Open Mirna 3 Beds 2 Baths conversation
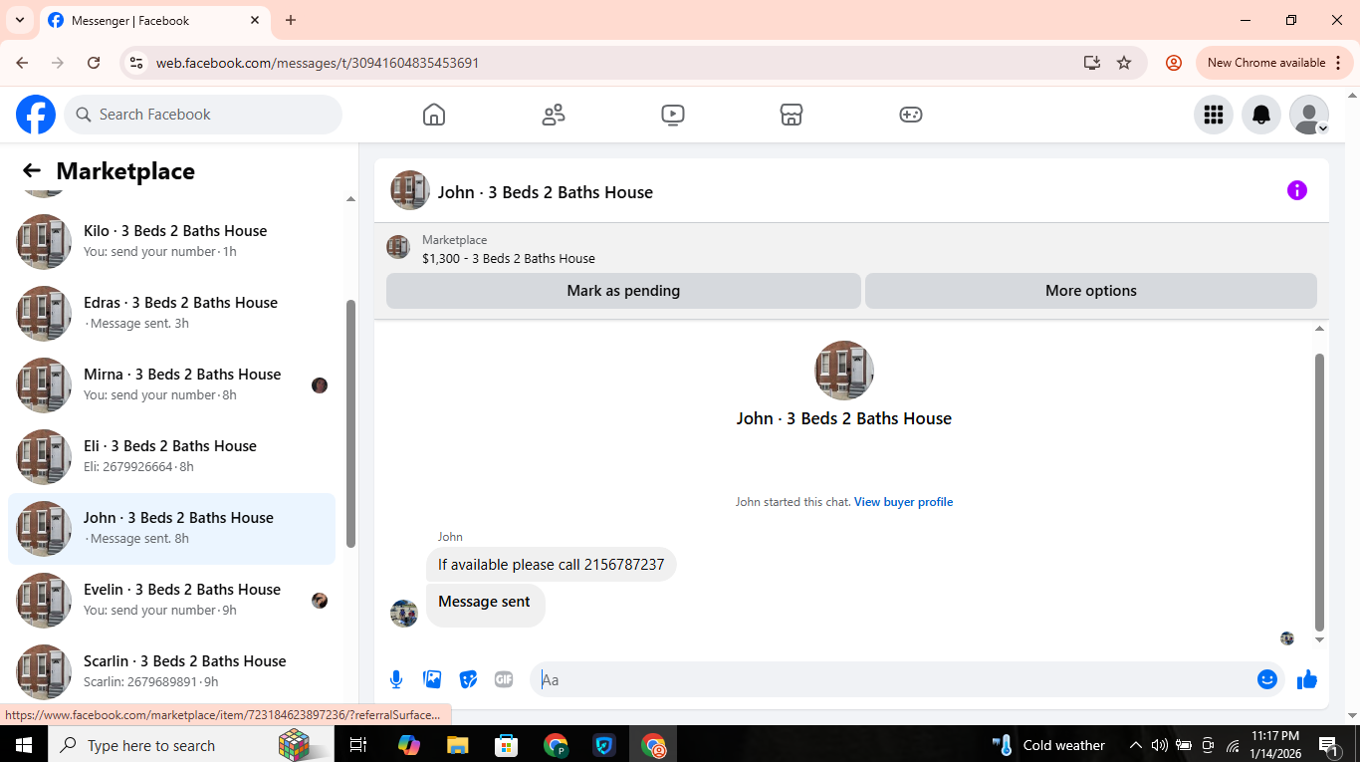This screenshot has height=762, width=1360. [x=171, y=384]
